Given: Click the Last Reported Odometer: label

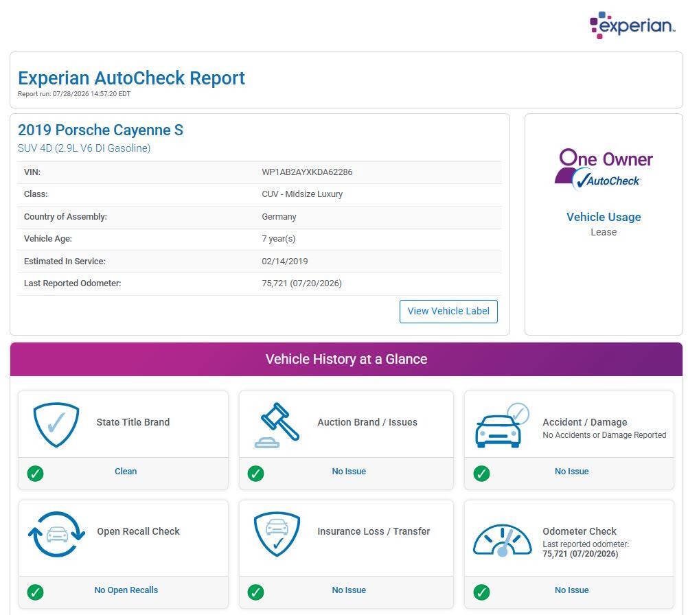Looking at the screenshot, I should (72, 283).
